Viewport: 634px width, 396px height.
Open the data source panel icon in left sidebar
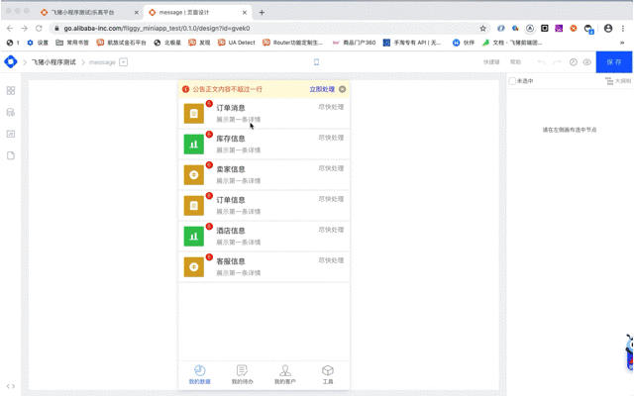tap(11, 112)
